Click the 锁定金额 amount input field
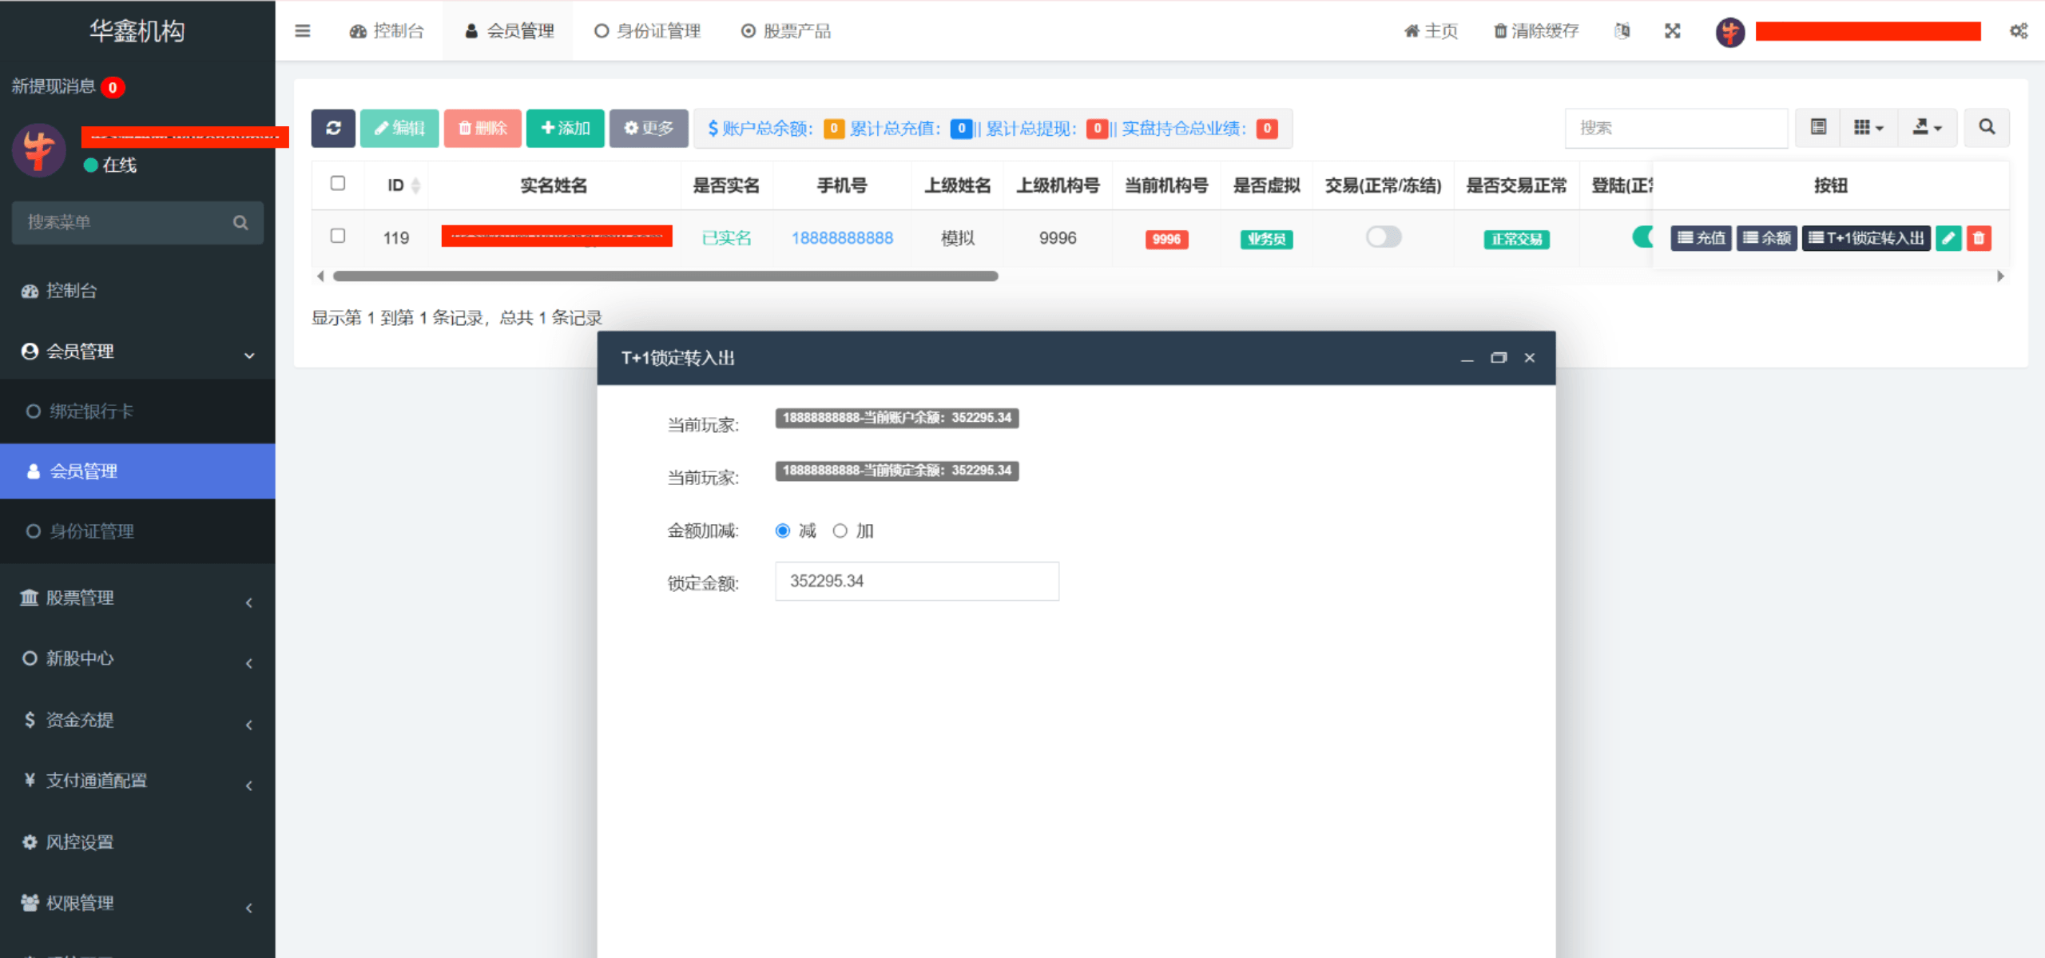2045x958 pixels. pos(916,581)
